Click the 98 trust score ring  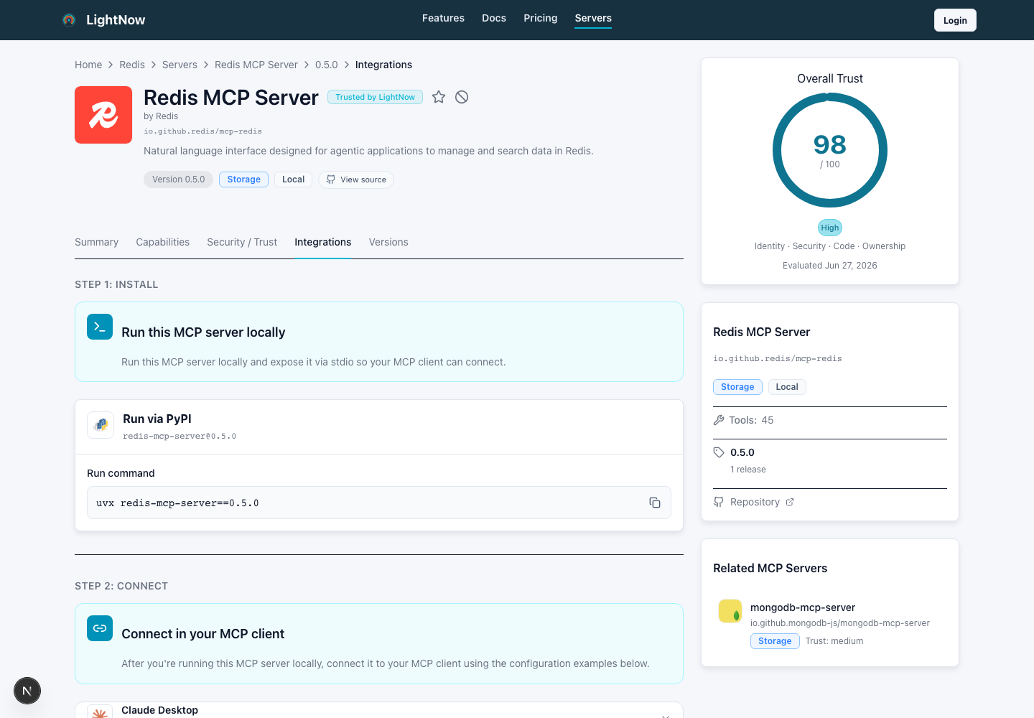830,151
